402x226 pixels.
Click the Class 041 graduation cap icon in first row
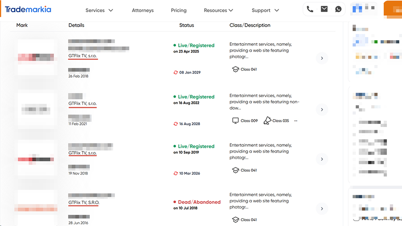(x=235, y=69)
